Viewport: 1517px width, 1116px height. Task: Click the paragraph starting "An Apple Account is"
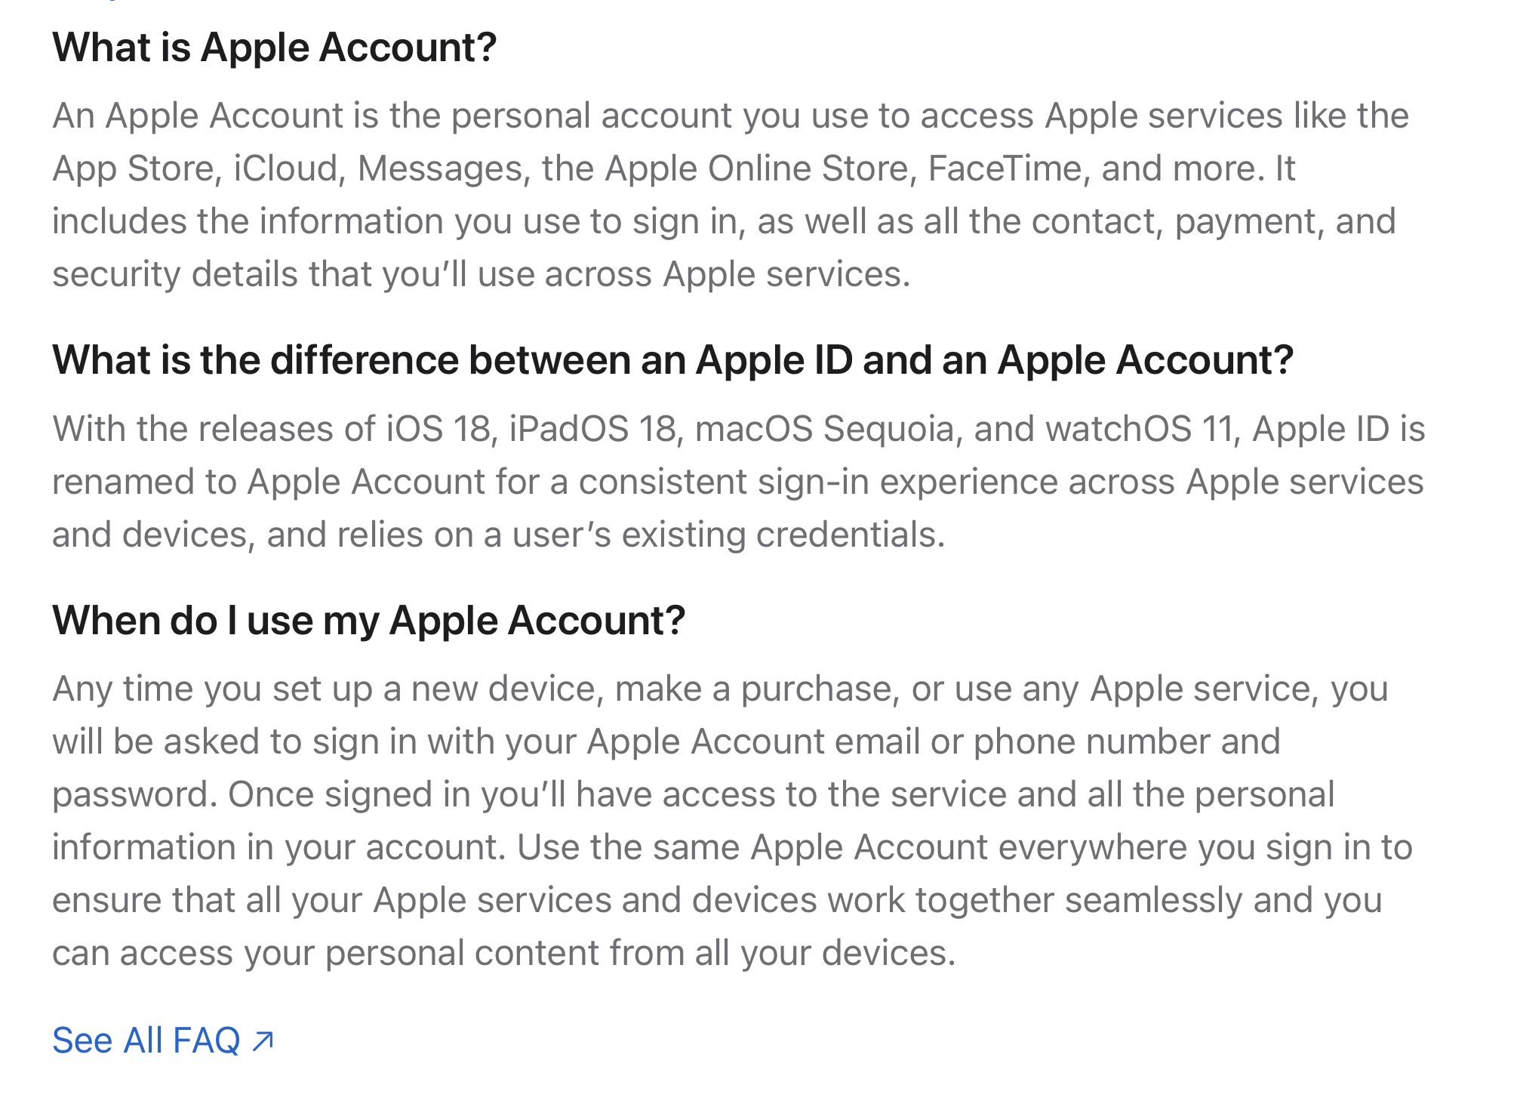729,195
